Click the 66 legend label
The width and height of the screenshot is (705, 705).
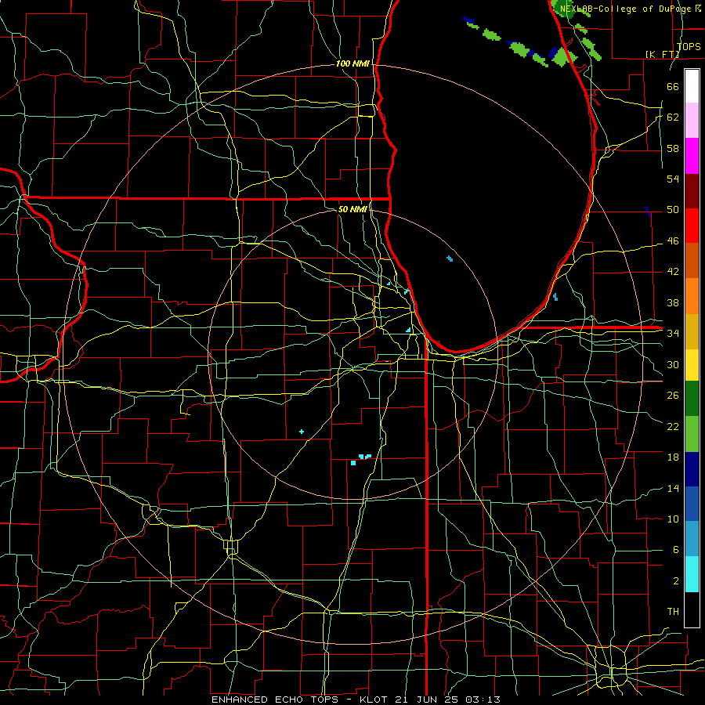tap(673, 86)
